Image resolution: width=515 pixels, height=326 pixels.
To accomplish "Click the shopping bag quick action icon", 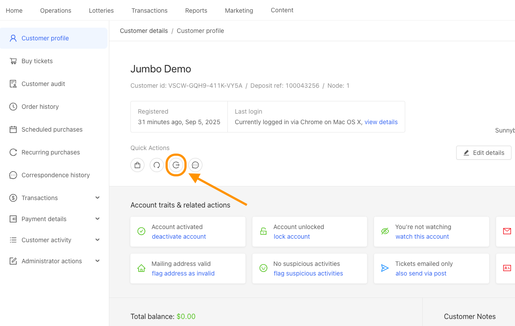I will point(137,165).
